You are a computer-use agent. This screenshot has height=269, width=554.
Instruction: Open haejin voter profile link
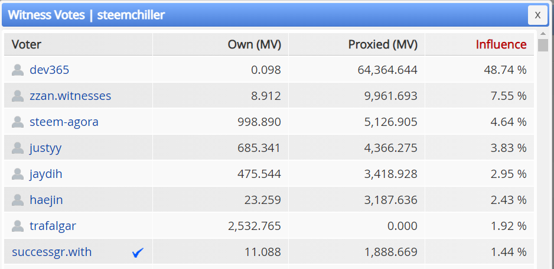(46, 200)
